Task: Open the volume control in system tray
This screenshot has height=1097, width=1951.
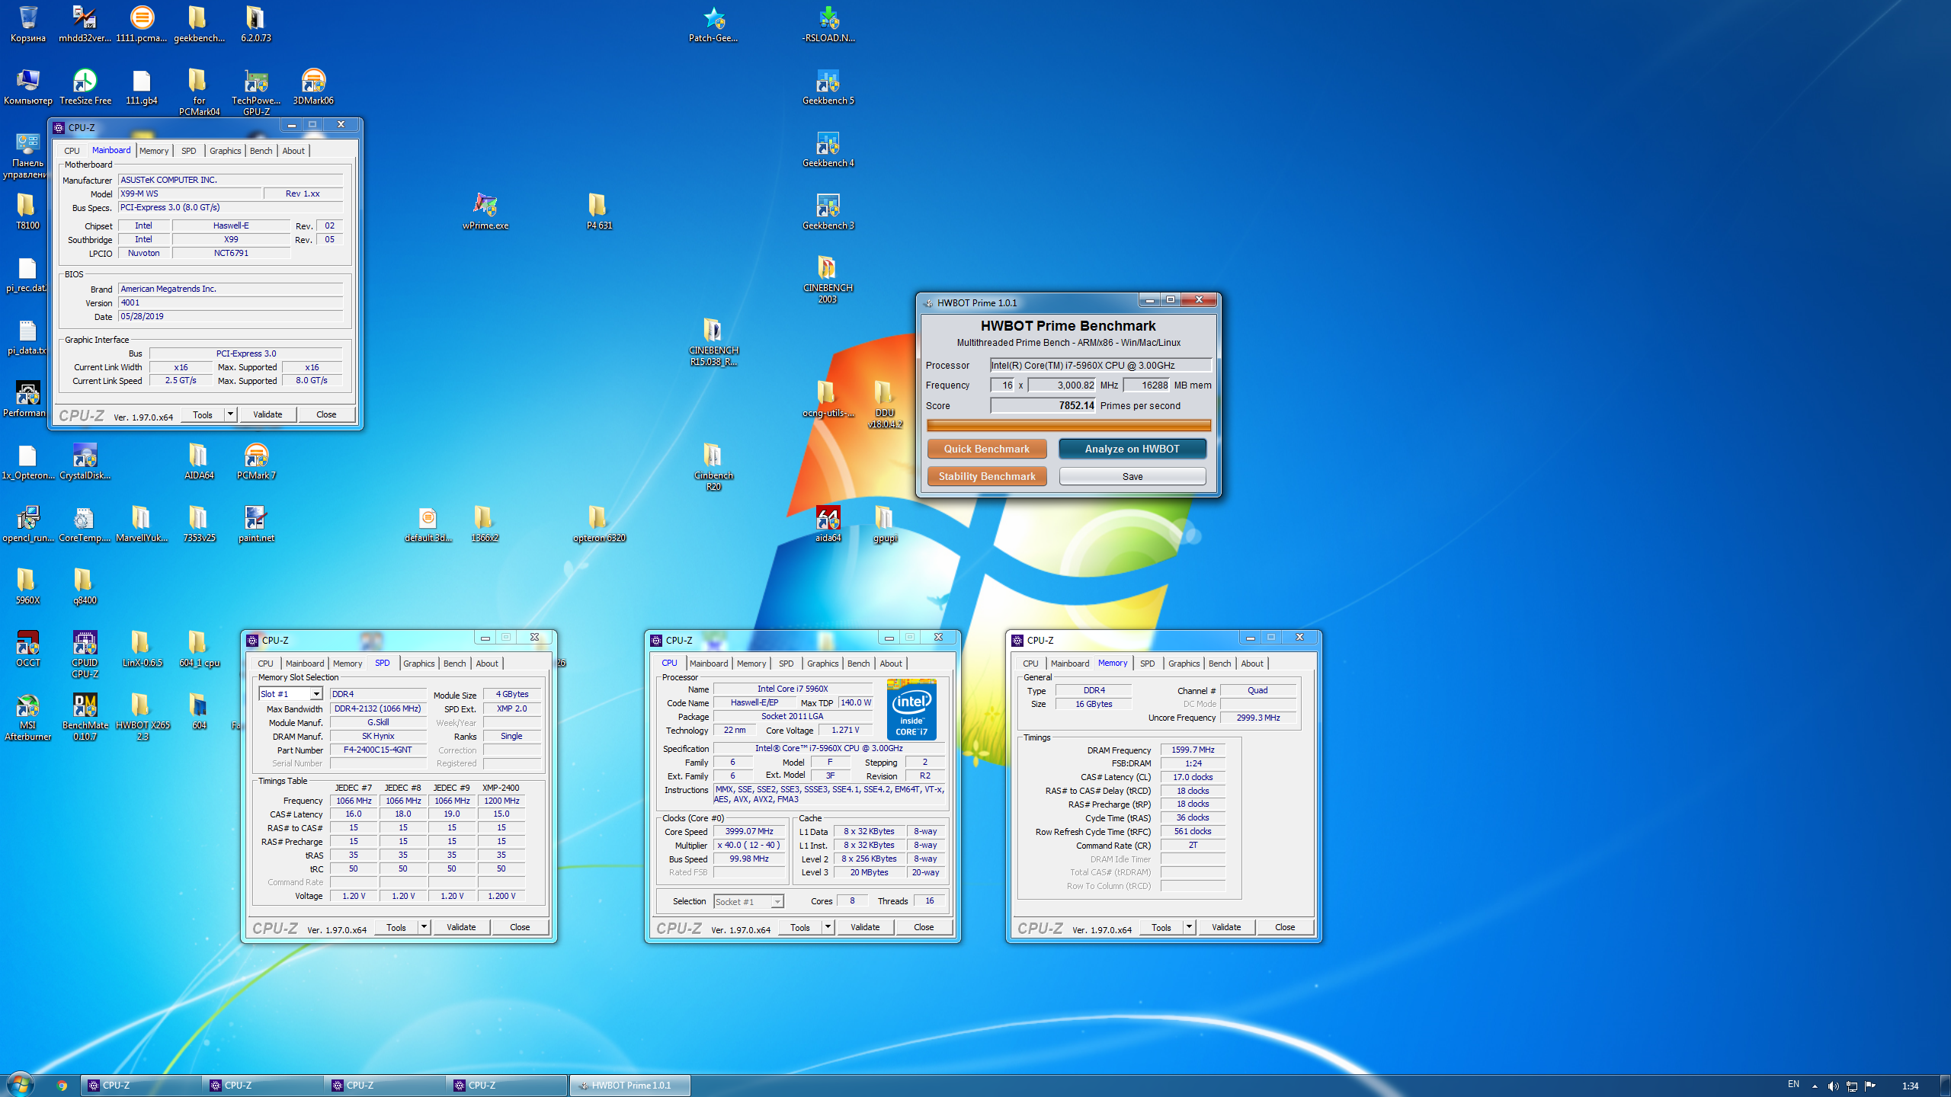Action: [x=1833, y=1086]
